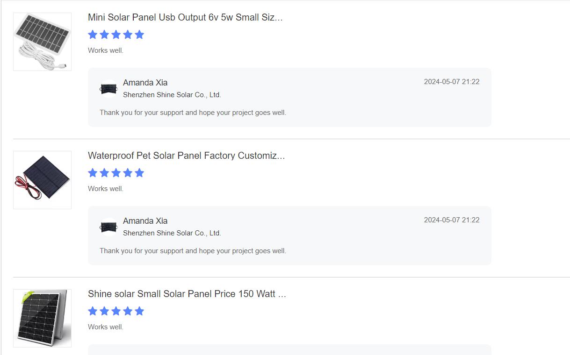Click the Amanda Xia name in the first reply
570x355 pixels.
[145, 83]
